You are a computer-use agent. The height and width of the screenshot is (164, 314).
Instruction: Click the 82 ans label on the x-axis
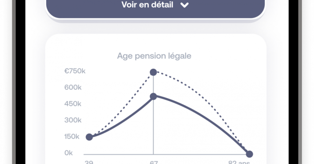(x=239, y=162)
